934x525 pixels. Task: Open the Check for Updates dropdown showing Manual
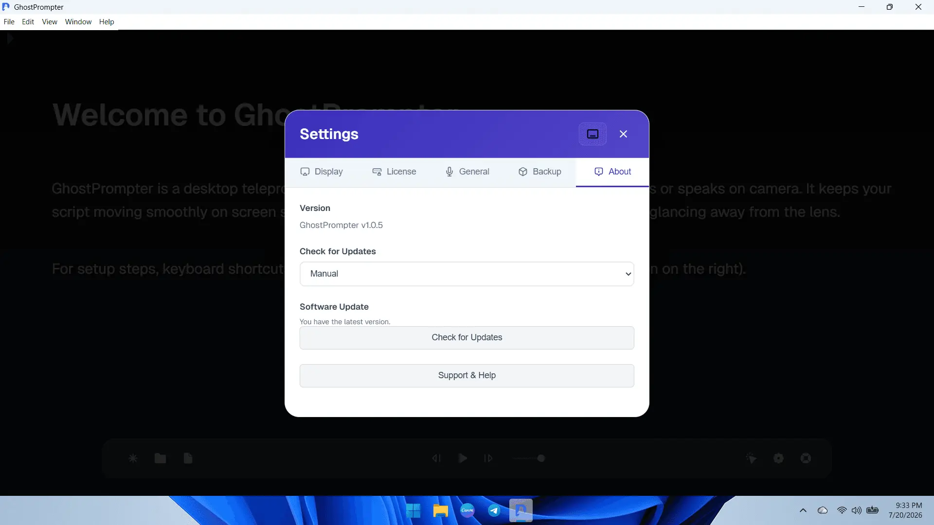click(x=467, y=274)
